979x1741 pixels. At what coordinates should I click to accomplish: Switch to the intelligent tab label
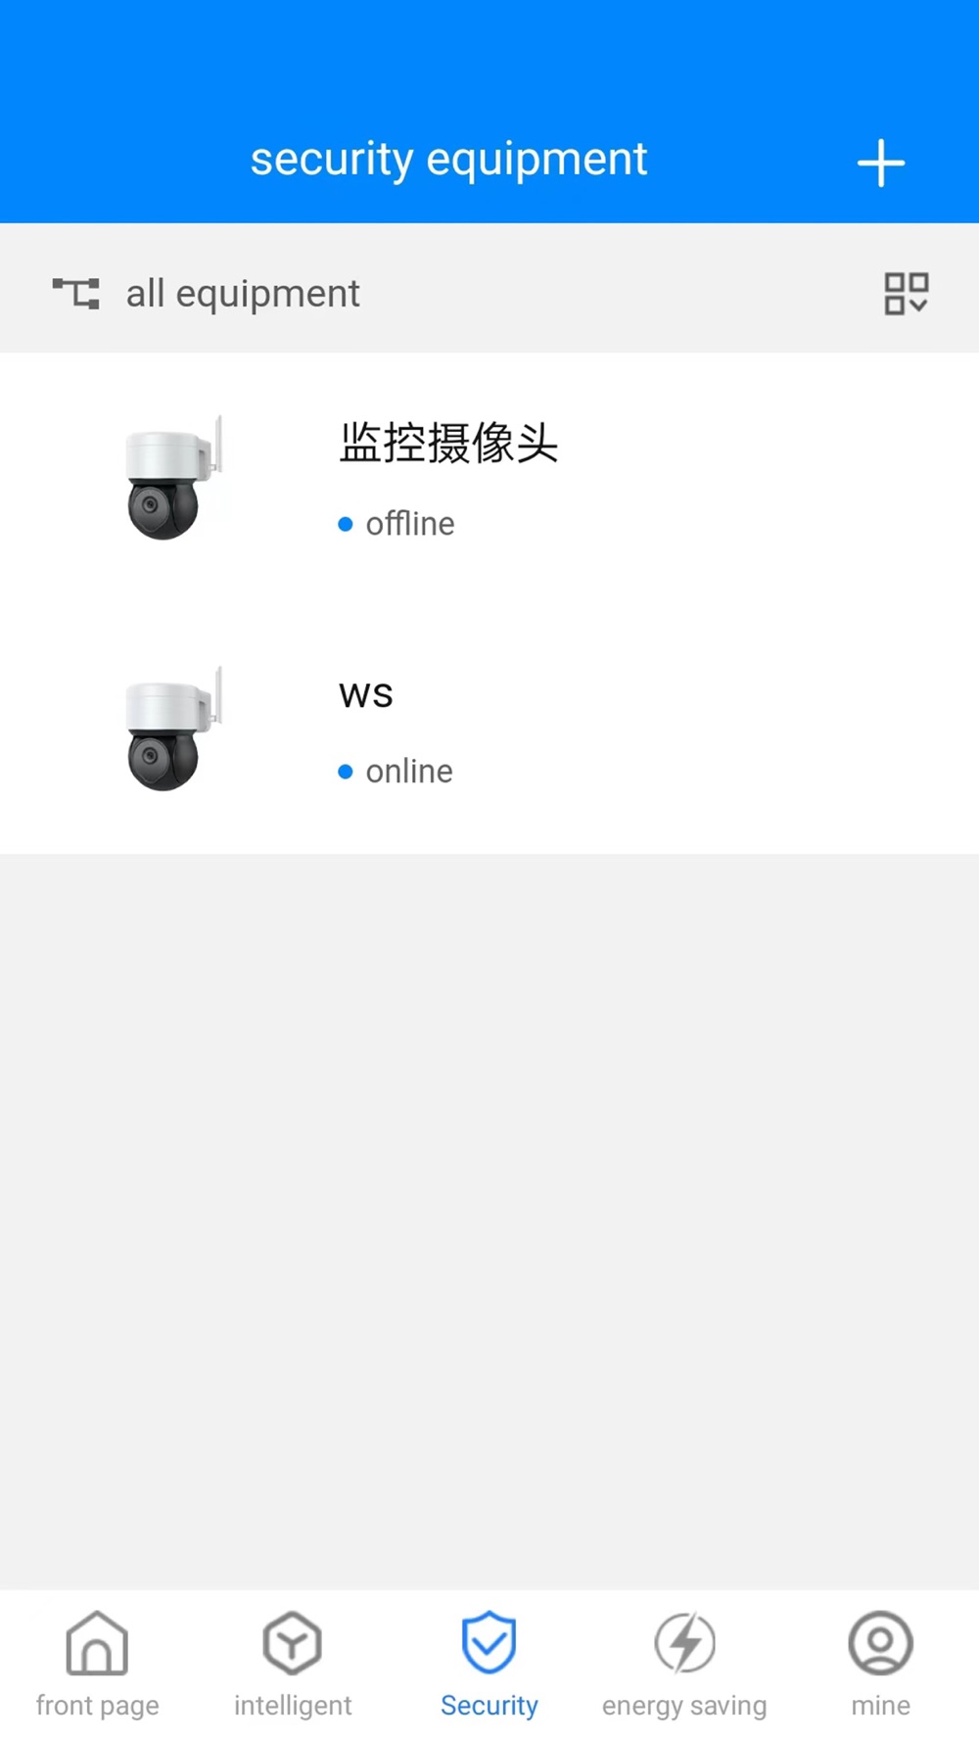(x=293, y=1706)
